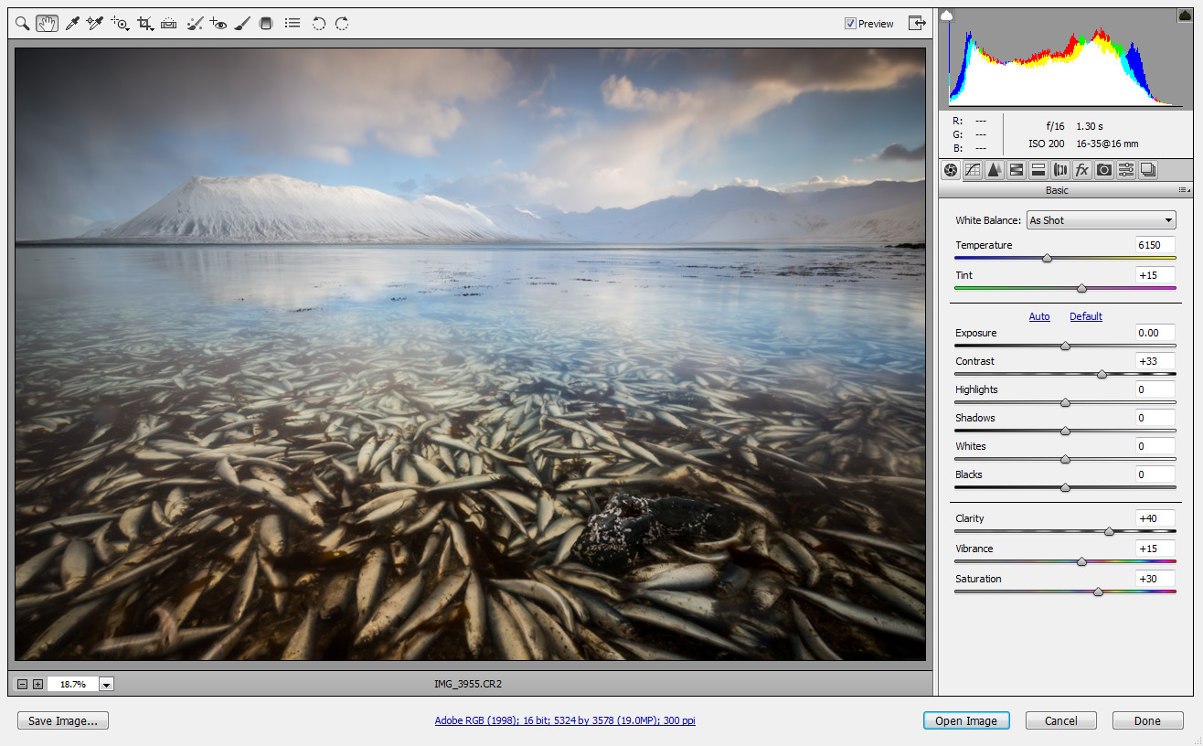
Task: Click the Tint slider handle
Action: [x=1081, y=289]
